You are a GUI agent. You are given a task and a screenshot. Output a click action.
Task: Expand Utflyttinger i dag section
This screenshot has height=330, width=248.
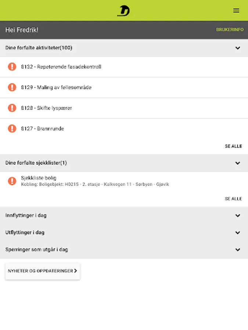click(238, 232)
